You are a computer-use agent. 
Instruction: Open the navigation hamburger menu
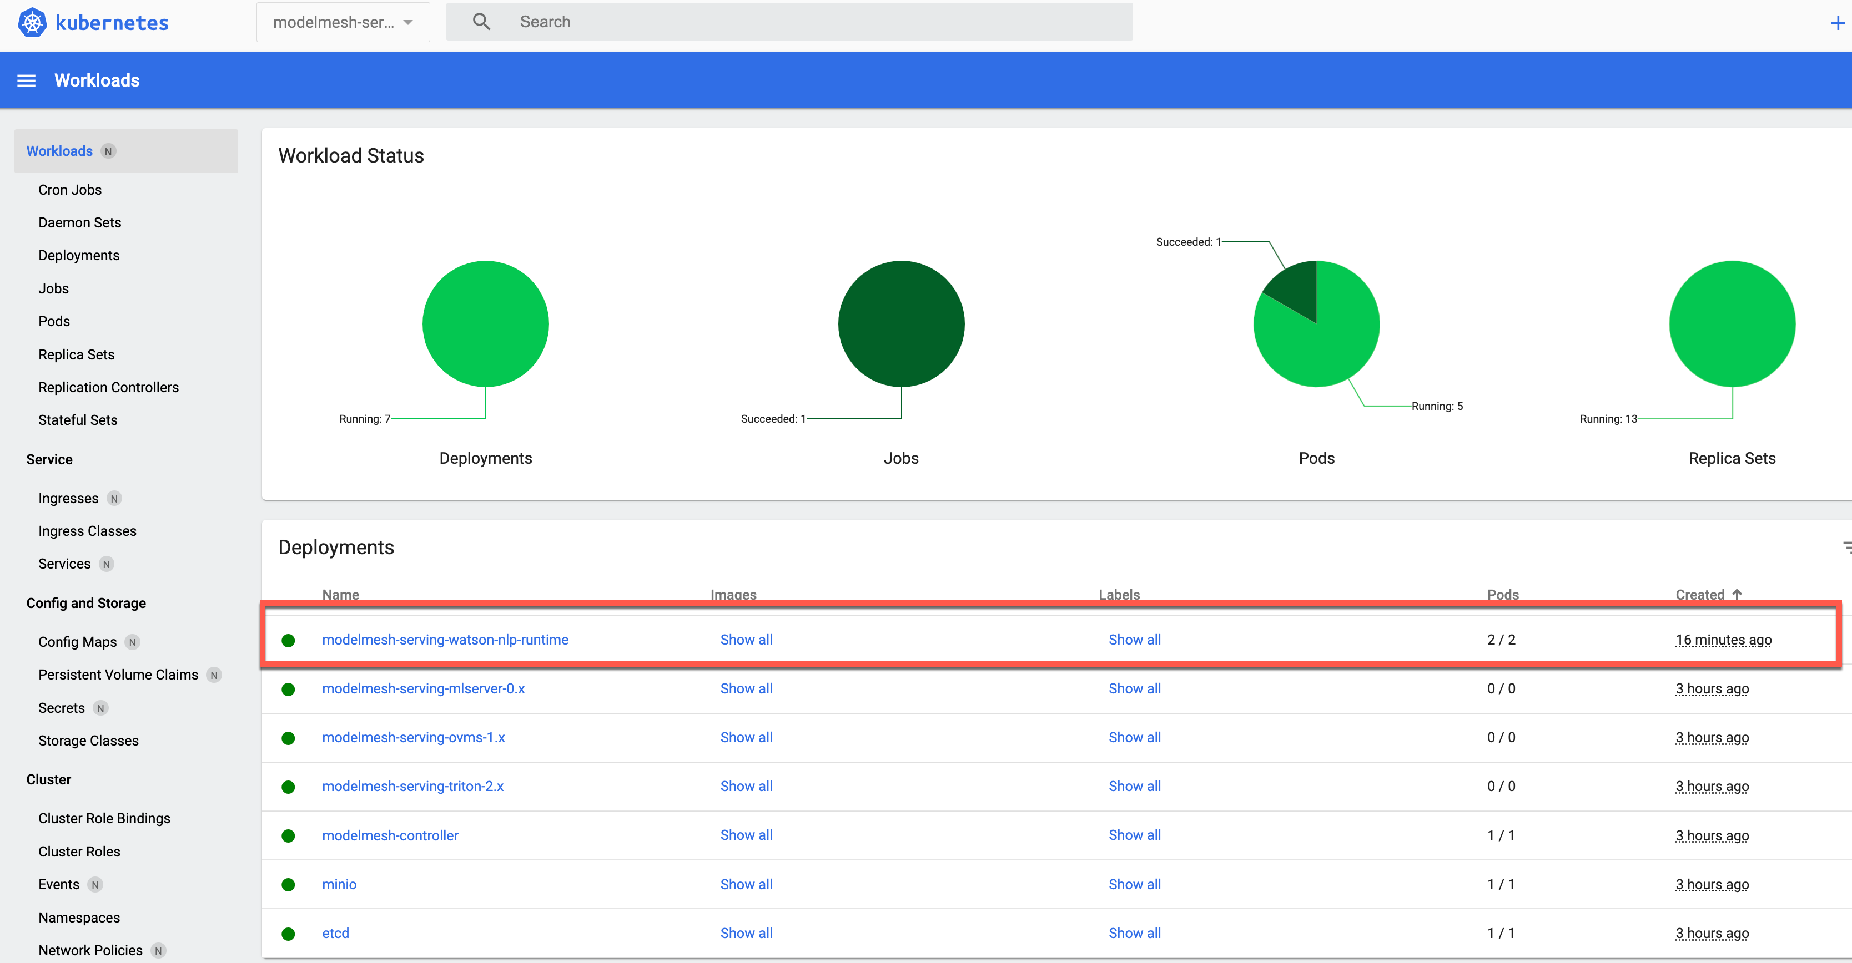(26, 80)
